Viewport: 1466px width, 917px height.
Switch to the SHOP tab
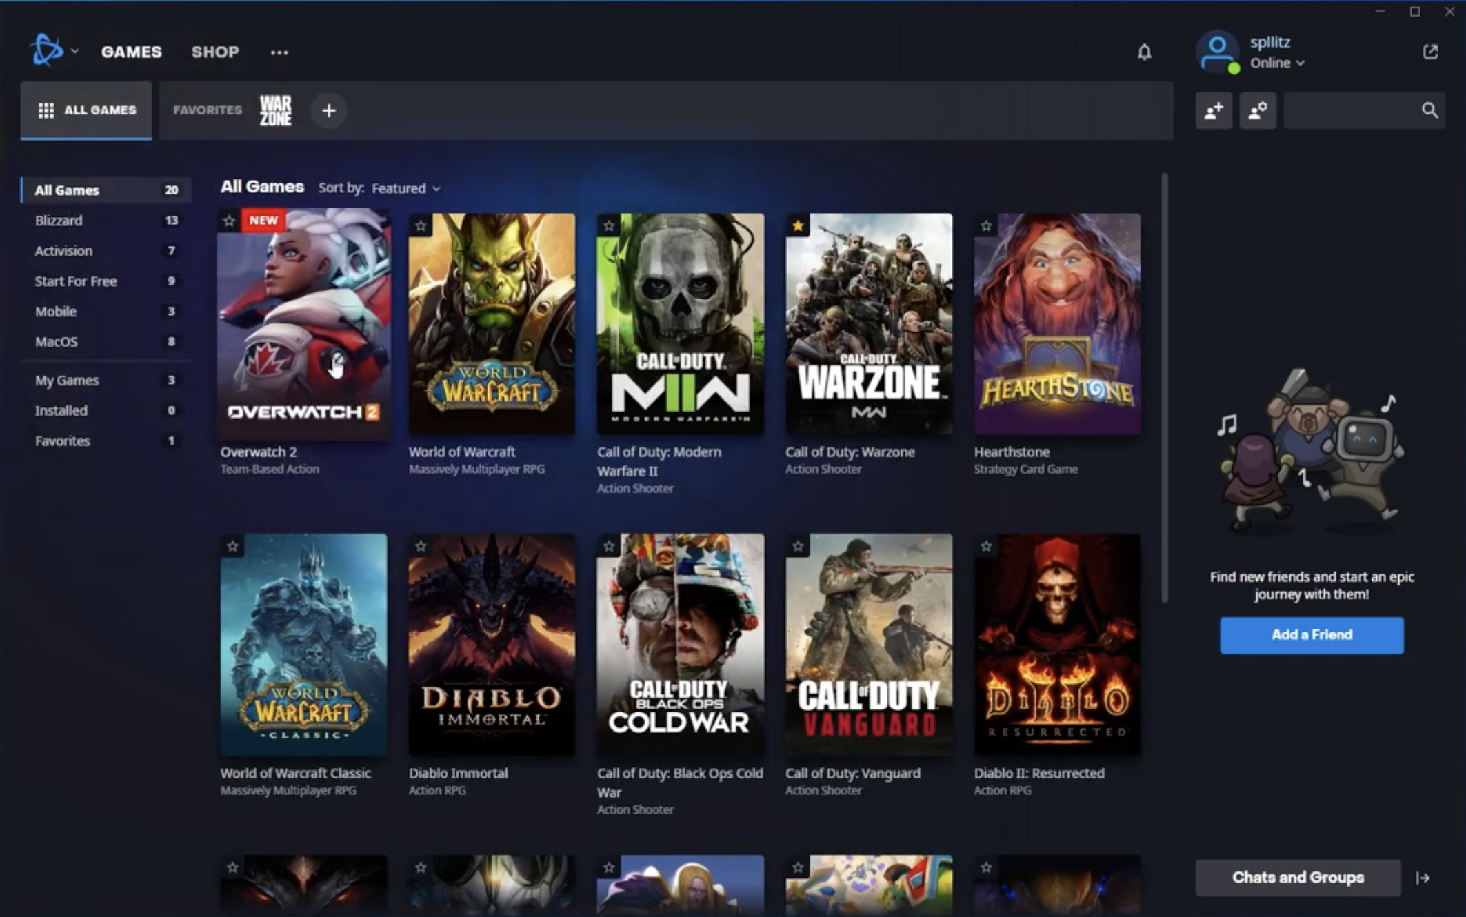(215, 52)
